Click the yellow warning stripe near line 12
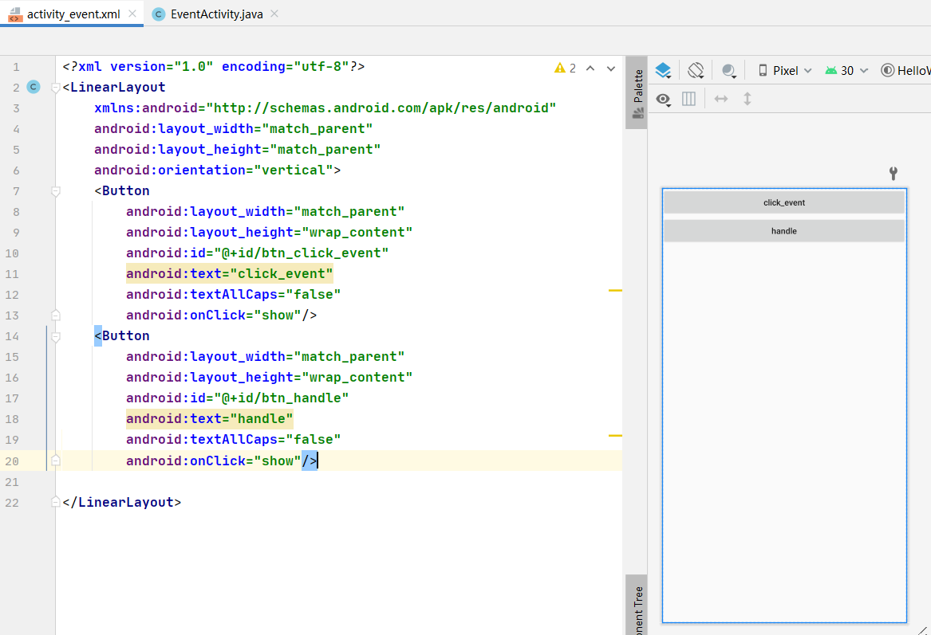The height and width of the screenshot is (635, 931). (615, 291)
